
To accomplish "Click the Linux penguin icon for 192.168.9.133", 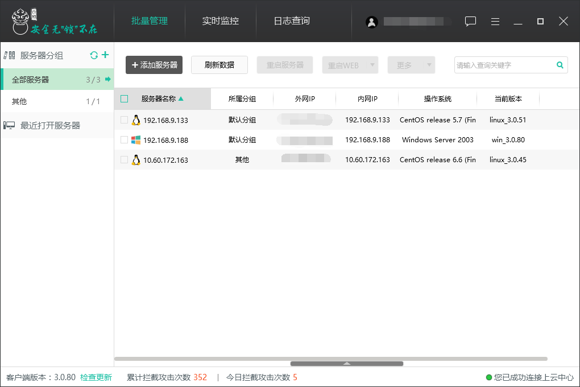I will [136, 120].
